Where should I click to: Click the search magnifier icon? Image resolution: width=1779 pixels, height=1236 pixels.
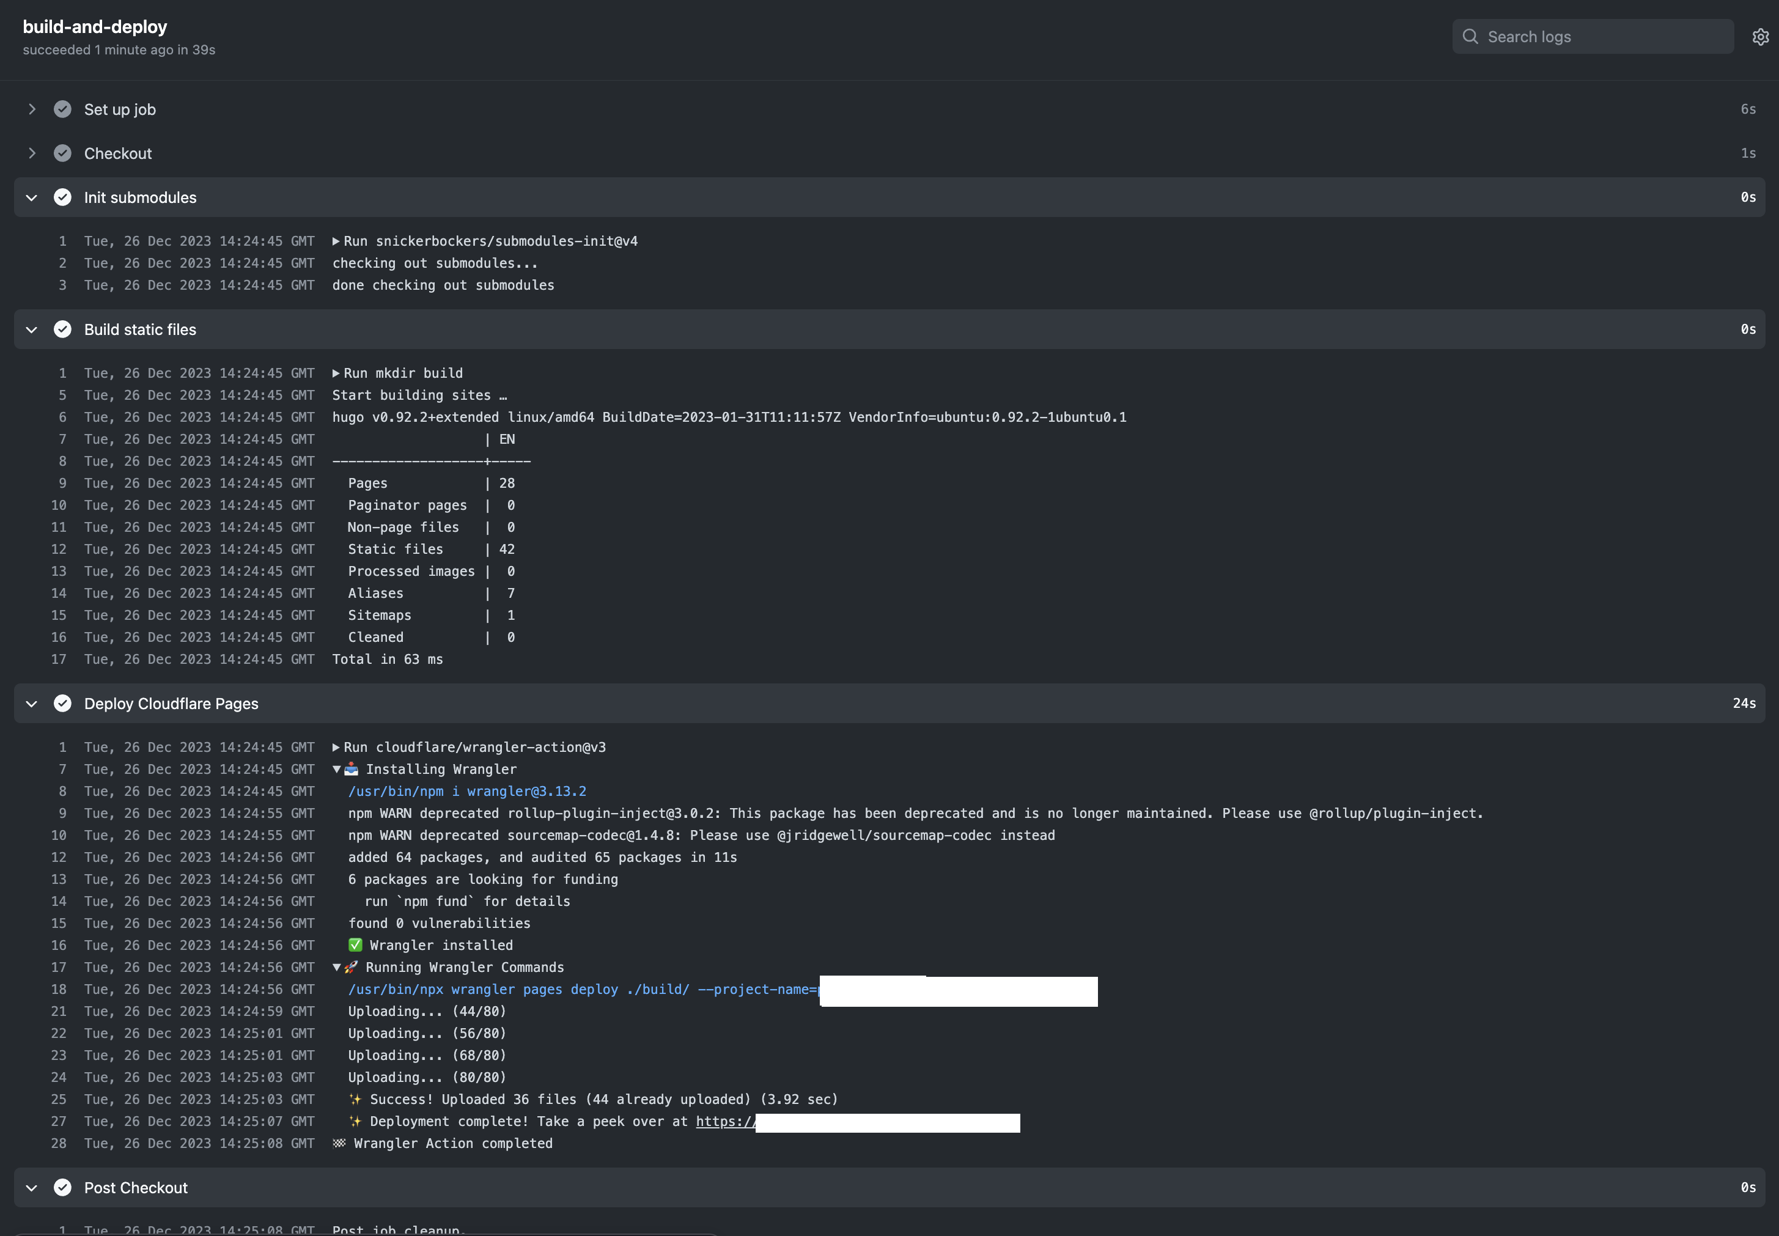[x=1471, y=35]
